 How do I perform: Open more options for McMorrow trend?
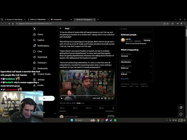click(x=151, y=66)
